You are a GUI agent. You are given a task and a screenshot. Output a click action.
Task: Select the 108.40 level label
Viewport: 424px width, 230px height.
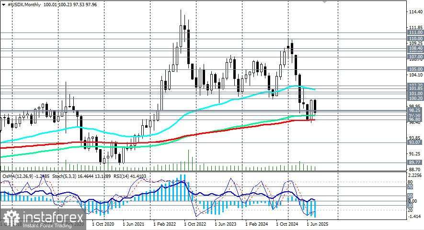coord(415,48)
